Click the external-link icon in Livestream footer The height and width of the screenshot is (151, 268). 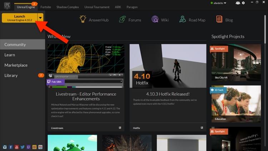(x=120, y=128)
